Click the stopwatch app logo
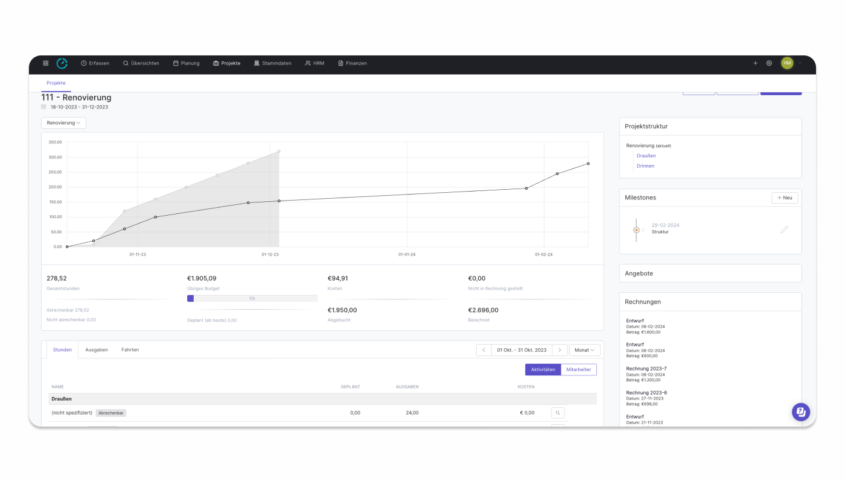This screenshot has height=482, width=845. [62, 63]
